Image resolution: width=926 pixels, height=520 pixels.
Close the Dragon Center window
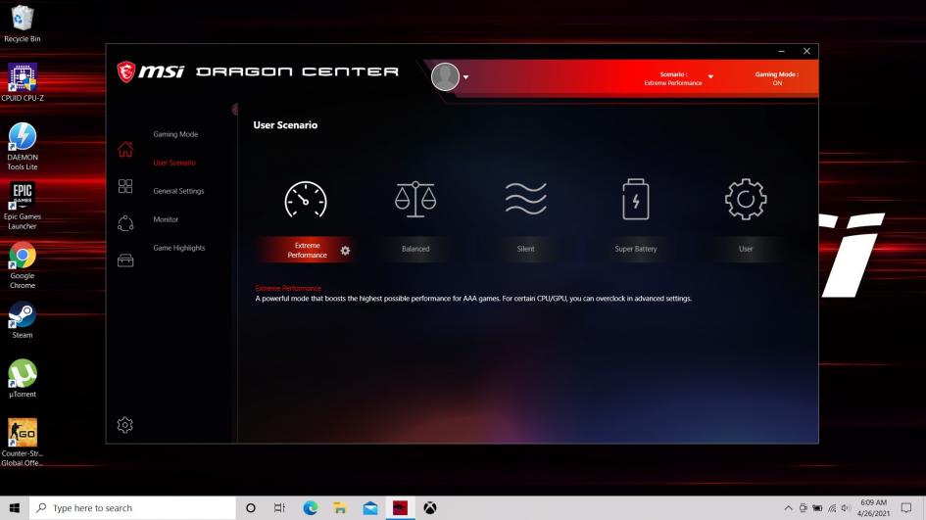pyautogui.click(x=806, y=51)
